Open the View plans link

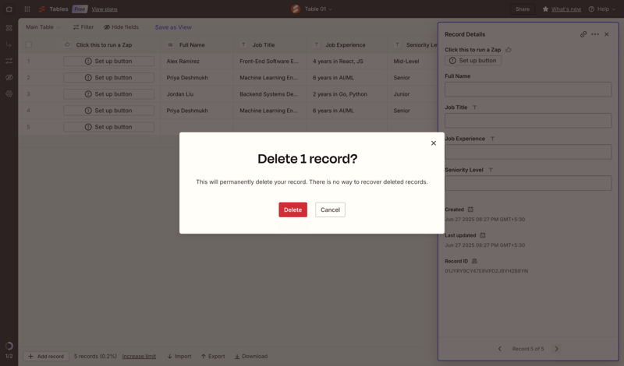(x=105, y=9)
